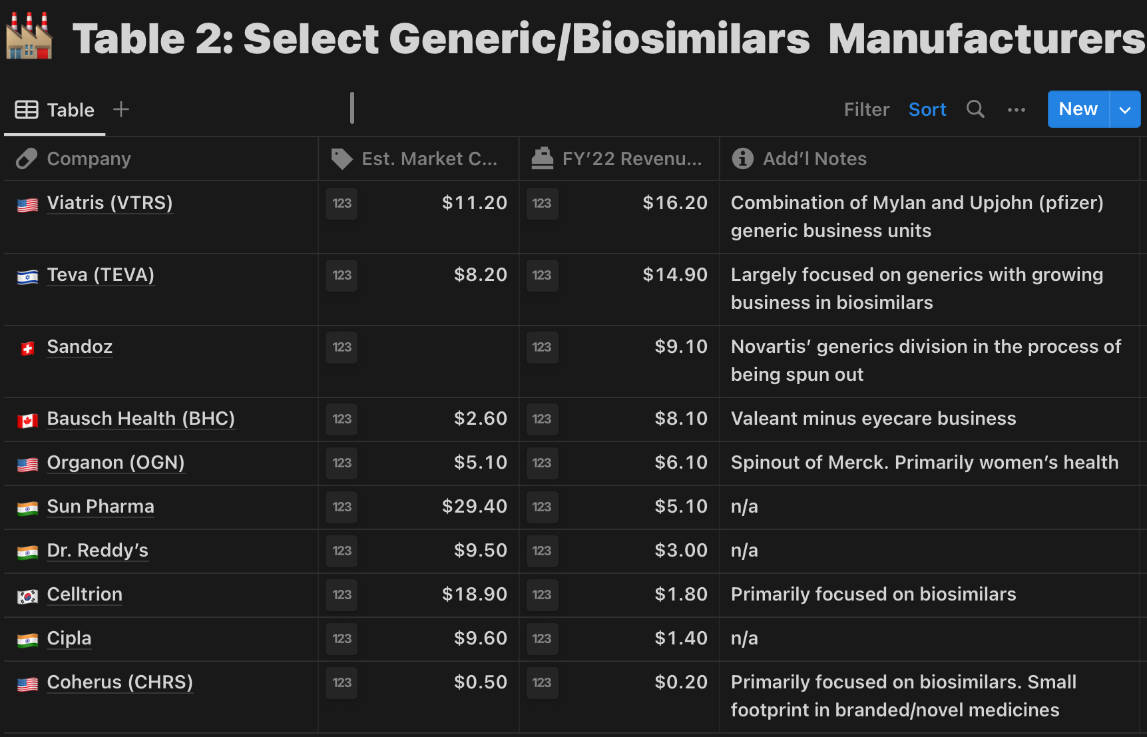Open the Sort options
The width and height of the screenshot is (1147, 737).
tap(927, 109)
